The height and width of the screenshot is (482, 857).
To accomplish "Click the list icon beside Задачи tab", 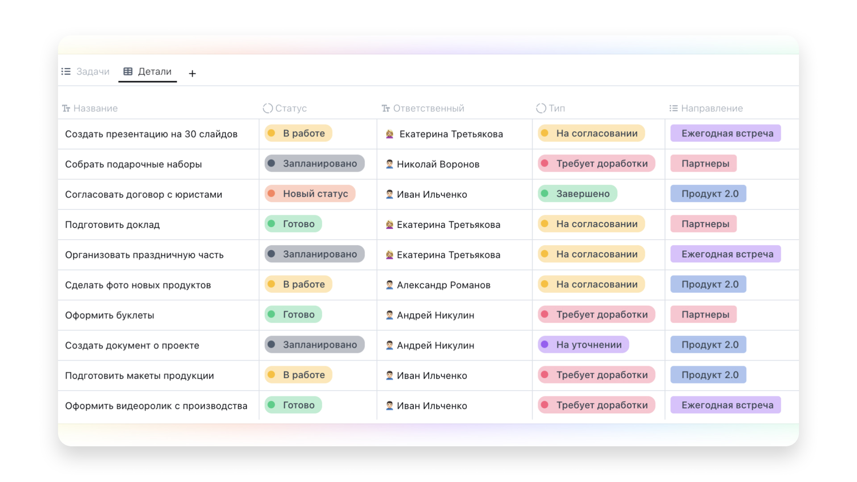I will (x=66, y=71).
